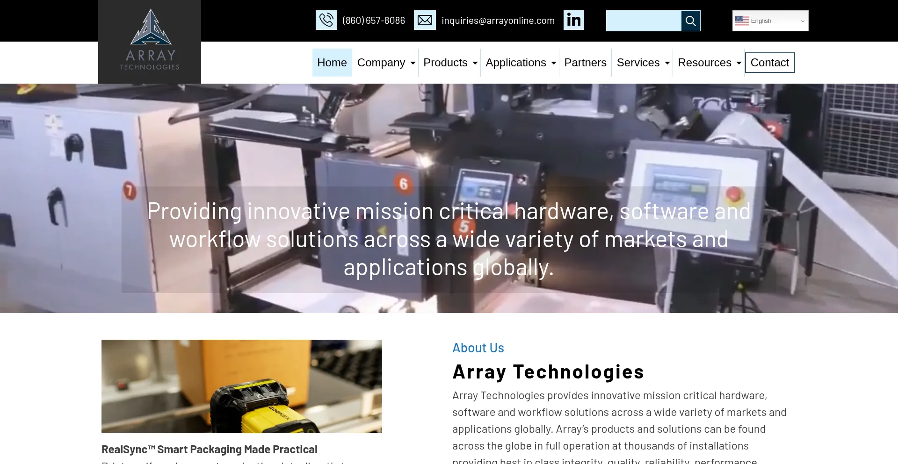Click the inquiries@arrayonline.com email link

(498, 21)
